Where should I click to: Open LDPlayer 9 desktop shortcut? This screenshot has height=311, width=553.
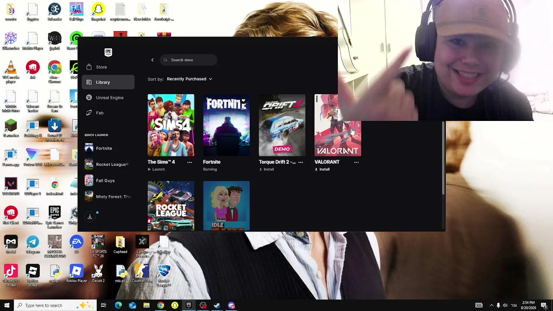33,186
